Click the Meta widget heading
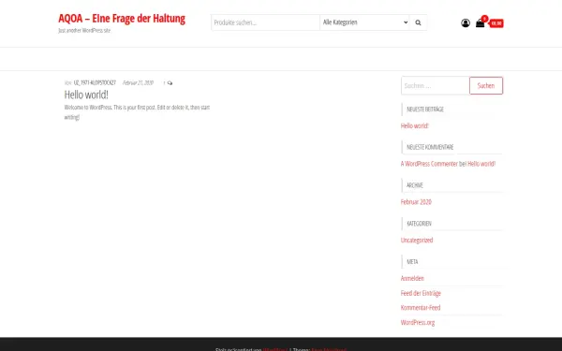The image size is (562, 351). (412, 262)
